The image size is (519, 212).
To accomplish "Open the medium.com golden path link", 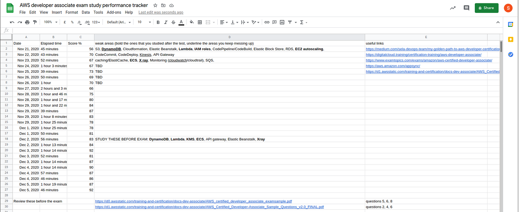I will point(433,49).
